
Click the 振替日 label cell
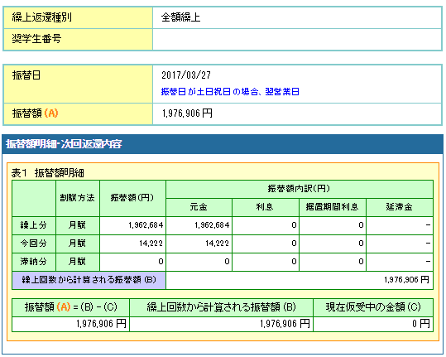[78, 84]
